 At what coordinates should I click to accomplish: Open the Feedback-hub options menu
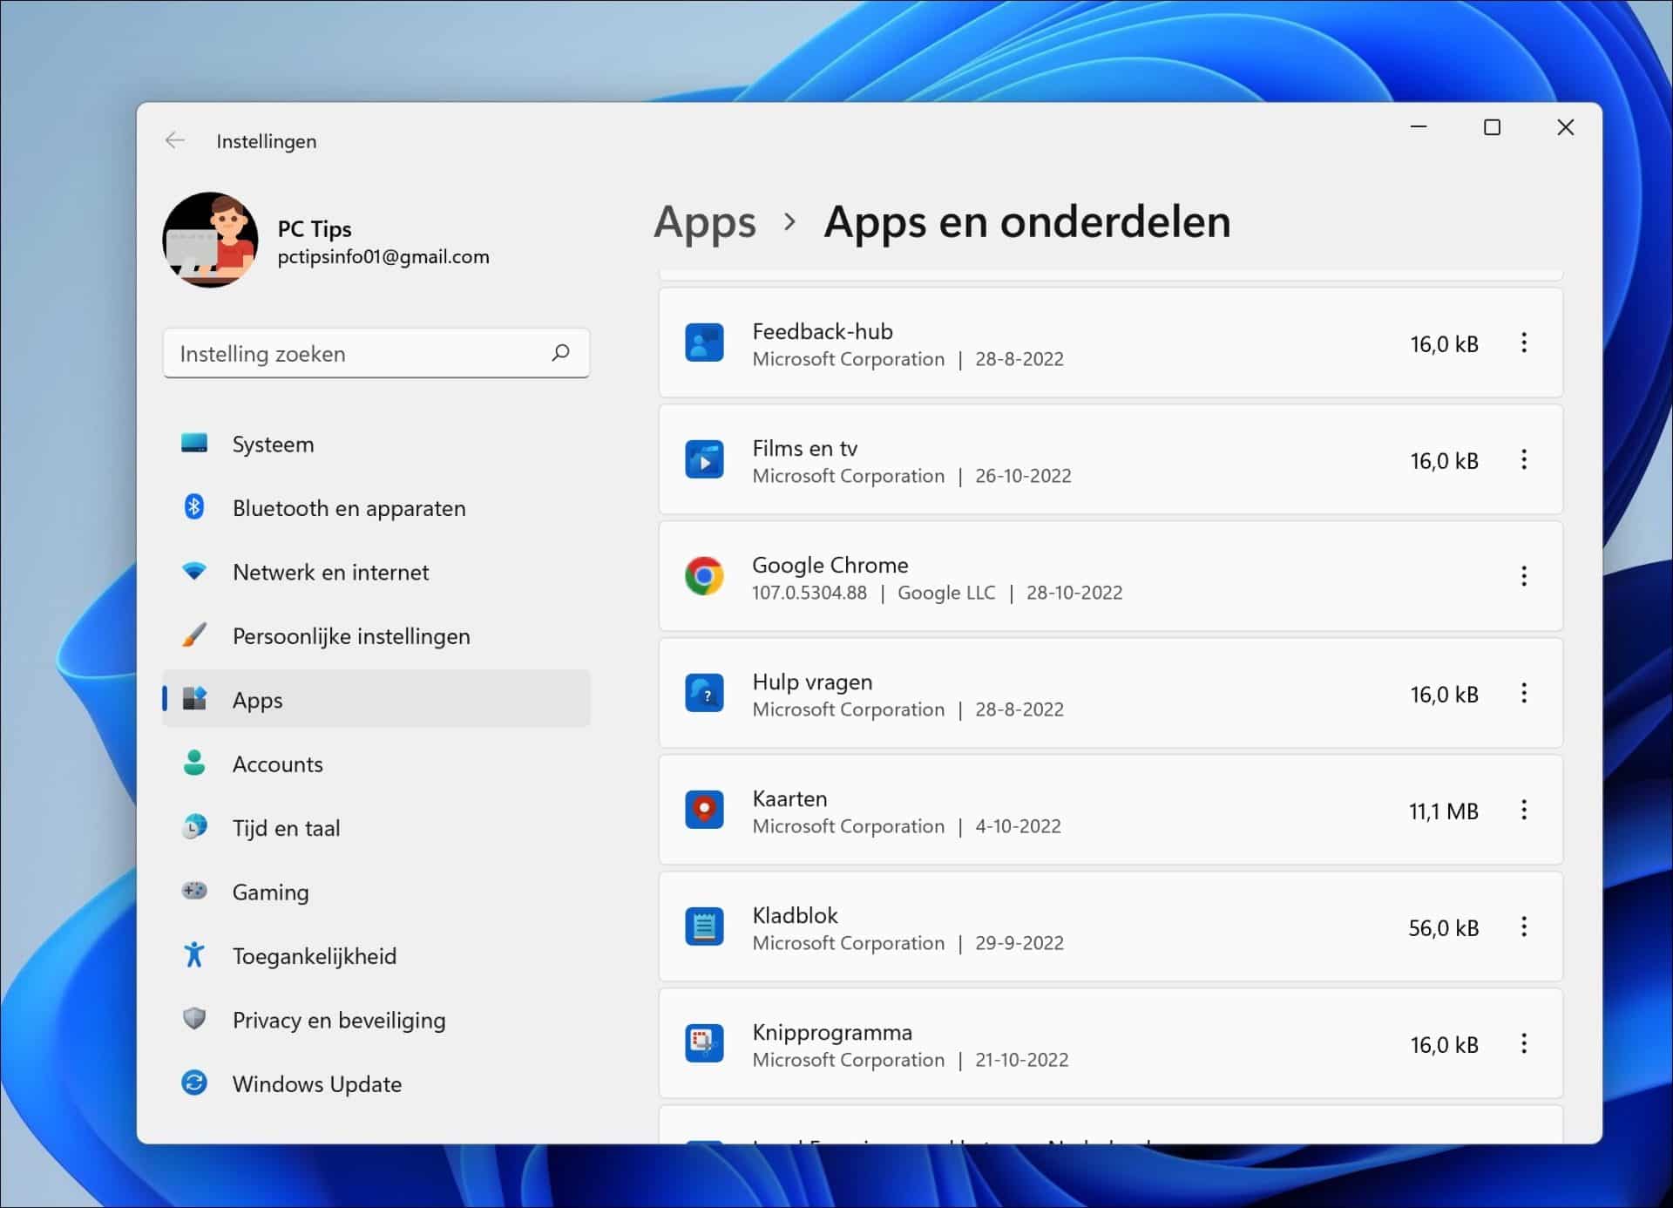click(x=1524, y=343)
